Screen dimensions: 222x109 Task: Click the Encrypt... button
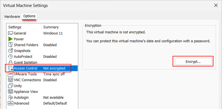pos(193,61)
